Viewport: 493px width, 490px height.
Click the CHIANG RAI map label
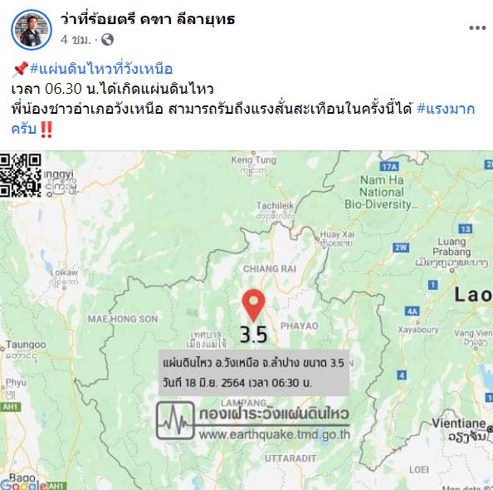pos(270,269)
